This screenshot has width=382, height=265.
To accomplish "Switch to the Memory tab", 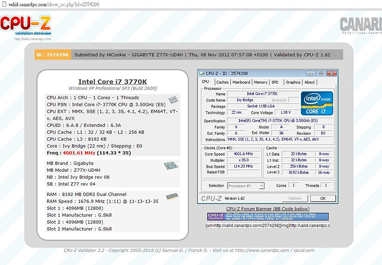I will (261, 82).
